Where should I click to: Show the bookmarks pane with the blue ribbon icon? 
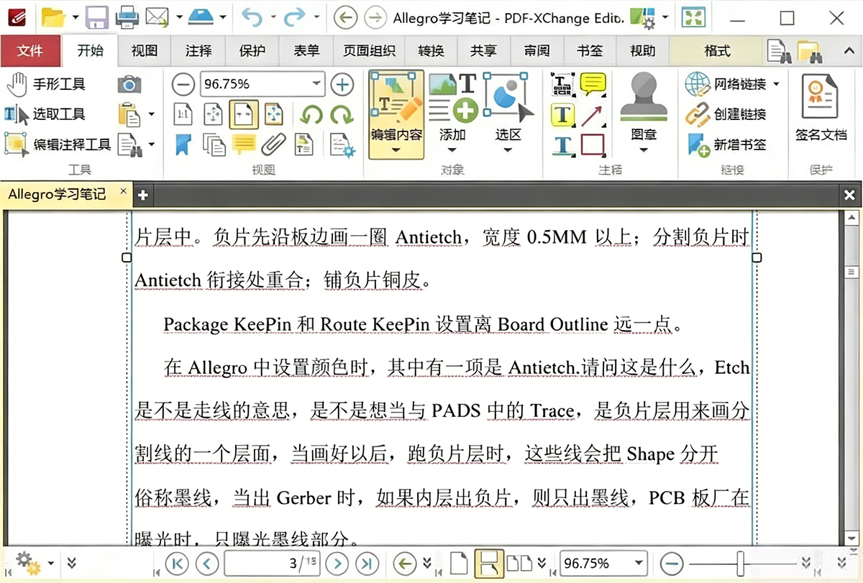[183, 144]
